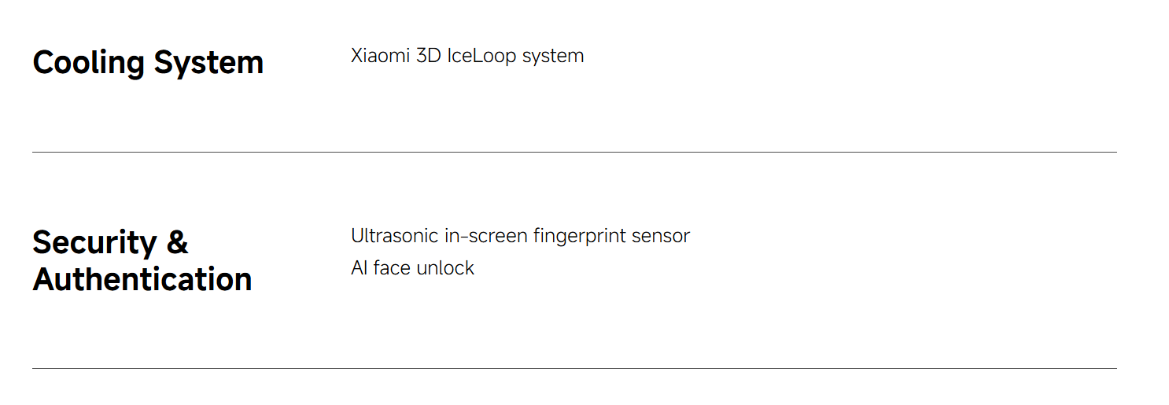This screenshot has width=1169, height=405.
Task: Click the ampersand in the Security heading
Action: (178, 242)
